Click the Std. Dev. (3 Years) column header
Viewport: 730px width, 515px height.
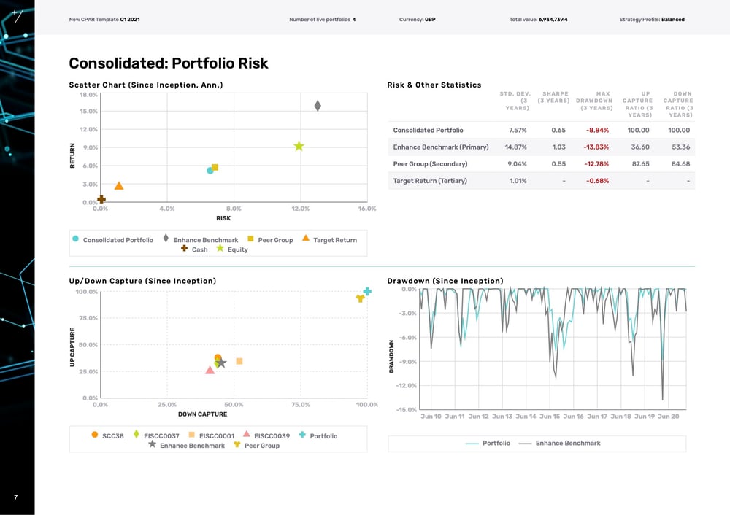click(515, 101)
